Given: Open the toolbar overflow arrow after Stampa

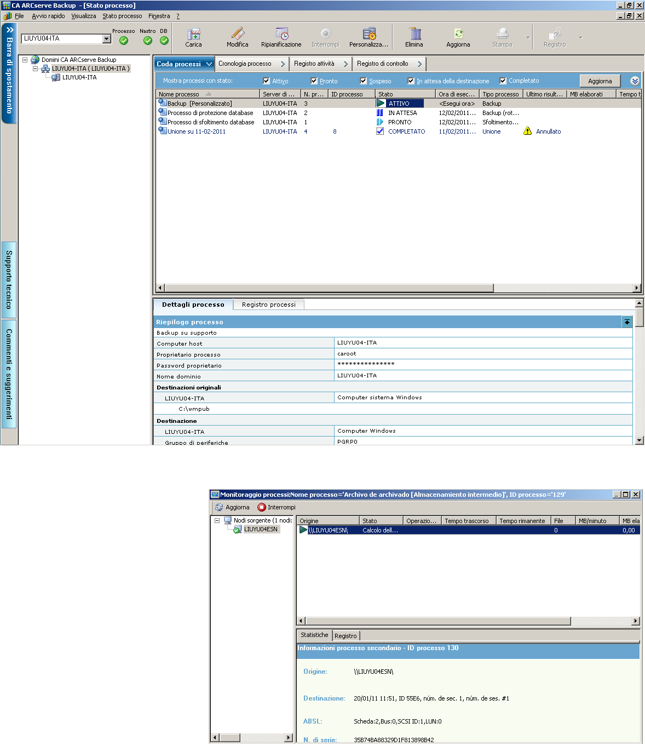Looking at the screenshot, I should [528, 38].
